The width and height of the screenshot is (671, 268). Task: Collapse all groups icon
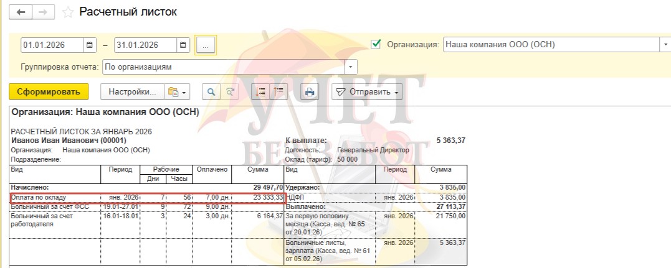(x=278, y=91)
